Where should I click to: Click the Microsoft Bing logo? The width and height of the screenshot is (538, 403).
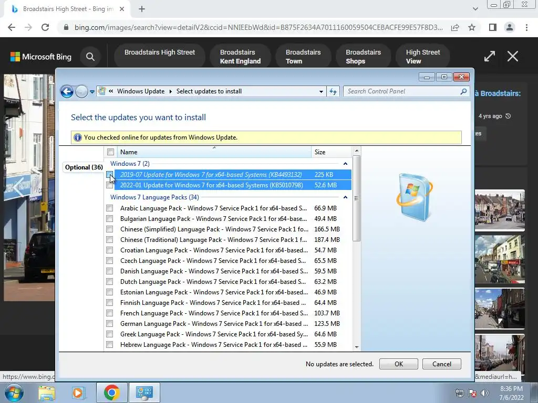click(x=41, y=57)
